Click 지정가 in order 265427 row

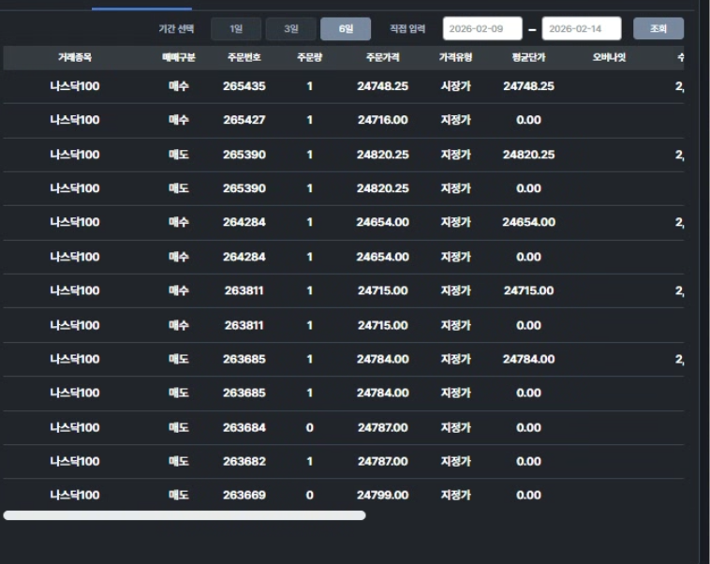pyautogui.click(x=455, y=120)
